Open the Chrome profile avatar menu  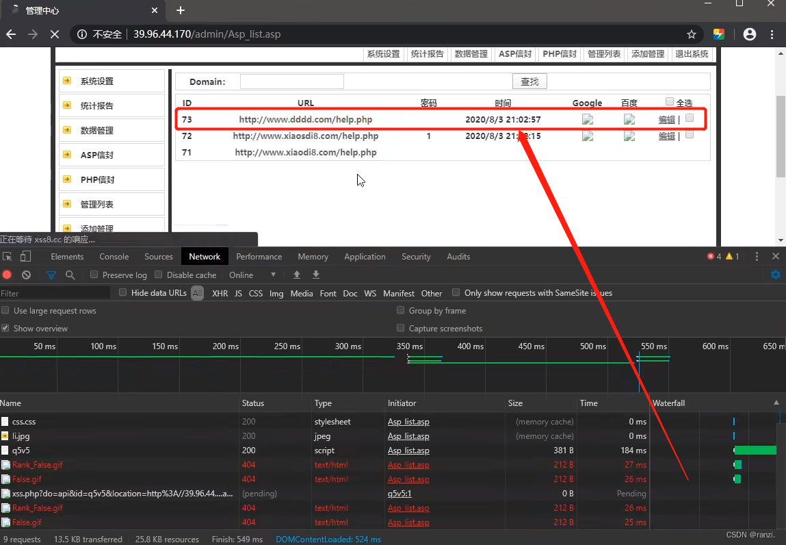coord(750,34)
